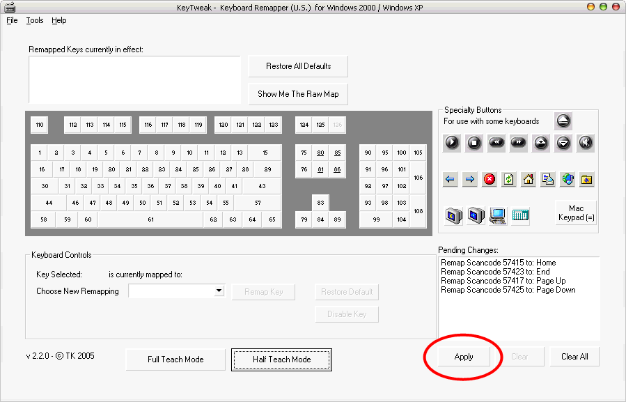Select tall numpad key 108
This screenshot has height=402, width=626.
pyautogui.click(x=418, y=211)
